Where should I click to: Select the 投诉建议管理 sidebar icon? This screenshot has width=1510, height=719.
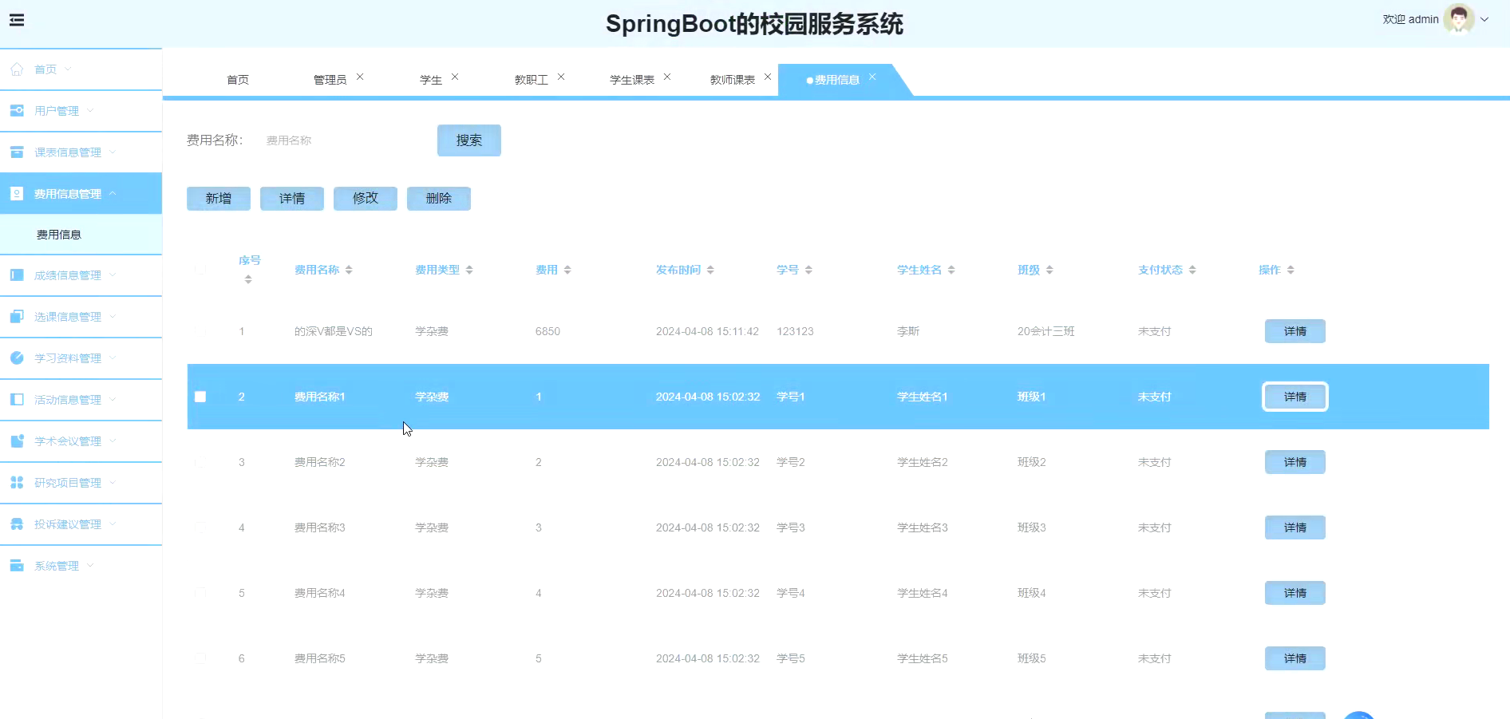tap(17, 523)
